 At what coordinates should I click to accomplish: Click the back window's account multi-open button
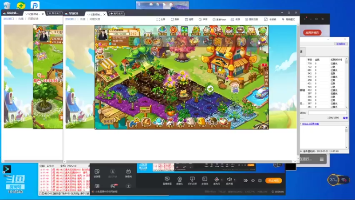point(55,13)
